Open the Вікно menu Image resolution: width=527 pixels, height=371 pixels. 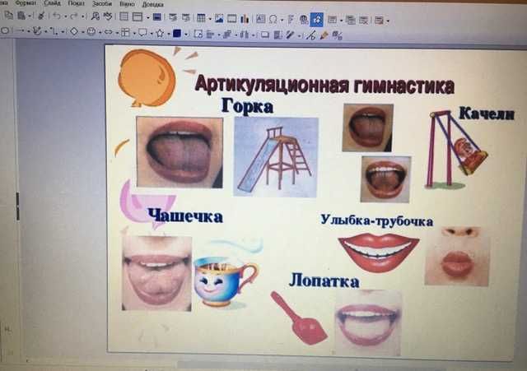coord(127,4)
